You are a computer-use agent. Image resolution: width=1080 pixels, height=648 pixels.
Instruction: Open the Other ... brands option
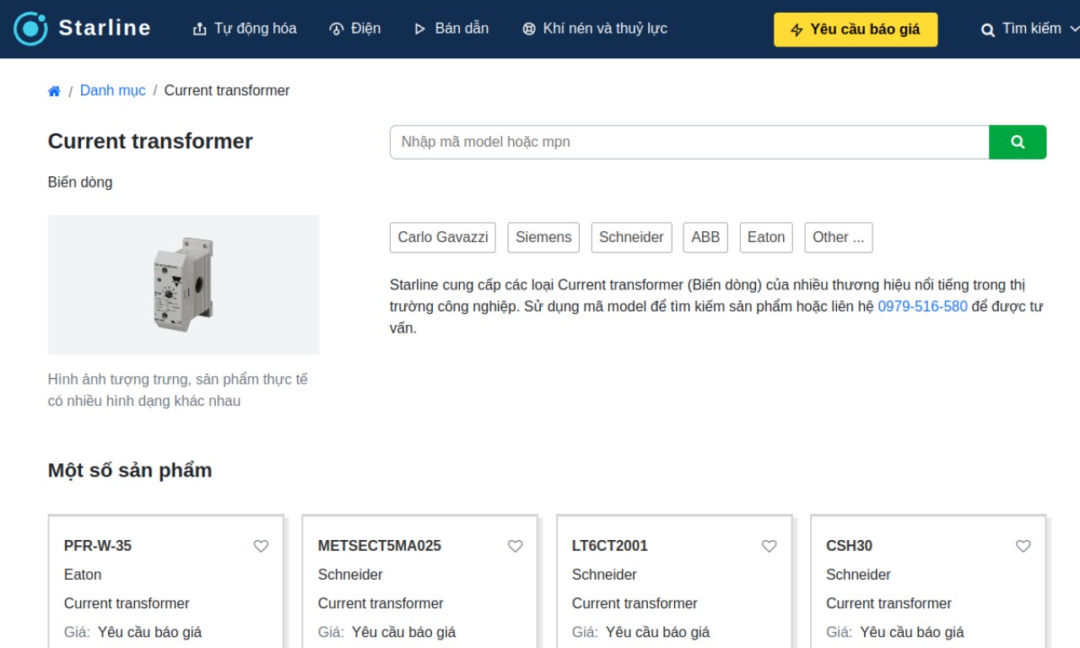(839, 237)
